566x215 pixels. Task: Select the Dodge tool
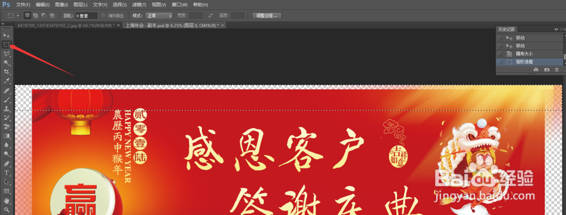click(x=6, y=154)
